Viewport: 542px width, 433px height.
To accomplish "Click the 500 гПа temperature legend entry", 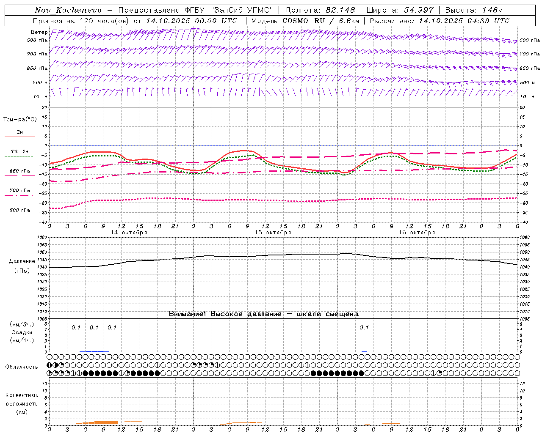I will (x=19, y=210).
